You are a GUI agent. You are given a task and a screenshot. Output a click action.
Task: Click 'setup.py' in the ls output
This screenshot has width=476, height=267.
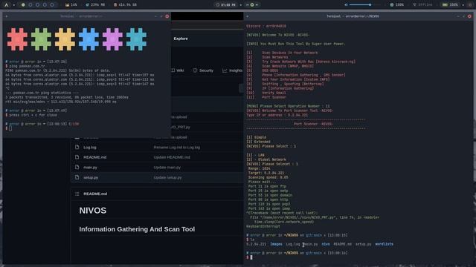[363, 244]
